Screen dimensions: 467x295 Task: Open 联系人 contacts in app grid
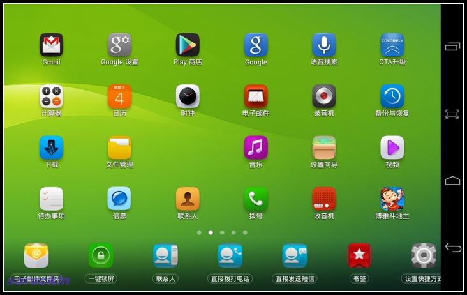(188, 199)
